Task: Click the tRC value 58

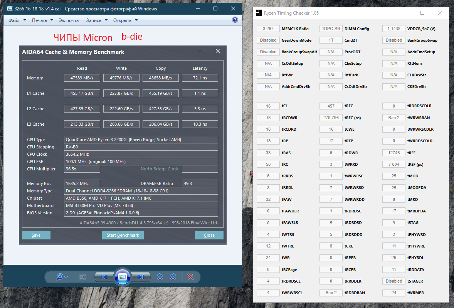Action: 268,164
